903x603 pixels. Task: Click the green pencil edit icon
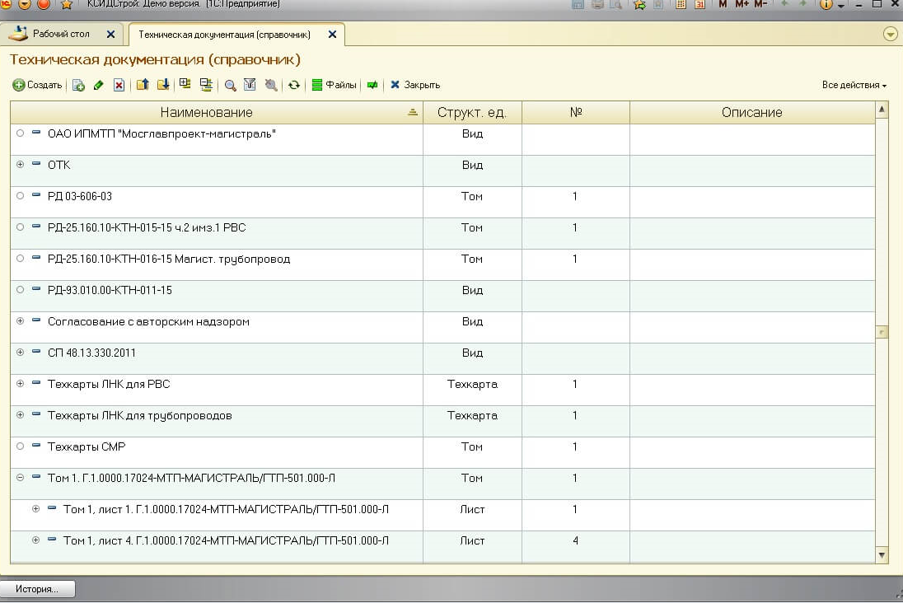tap(99, 85)
